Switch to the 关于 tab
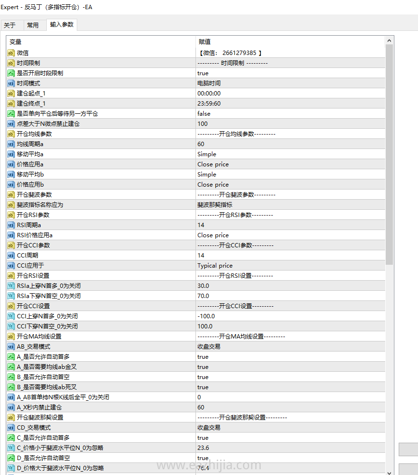This screenshot has width=418, height=475. coord(10,25)
